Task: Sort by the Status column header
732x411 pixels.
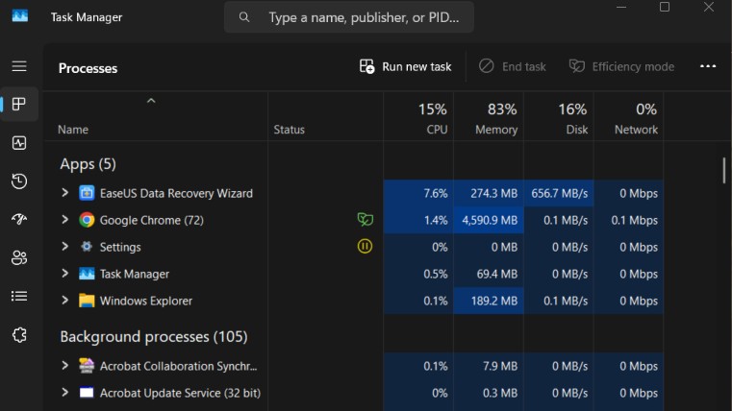Action: pos(289,130)
